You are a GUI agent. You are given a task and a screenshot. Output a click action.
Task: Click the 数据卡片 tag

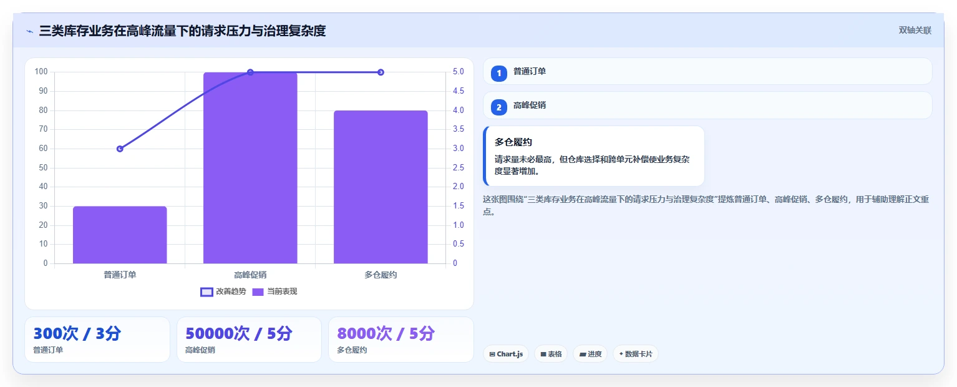pos(636,354)
